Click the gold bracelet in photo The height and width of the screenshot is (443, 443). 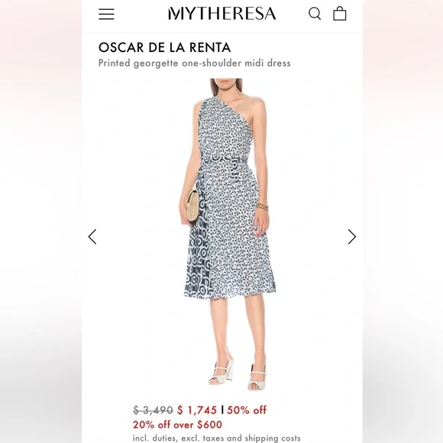263,206
